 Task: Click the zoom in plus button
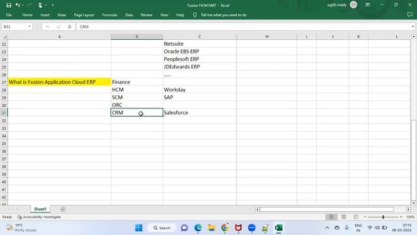(401, 217)
